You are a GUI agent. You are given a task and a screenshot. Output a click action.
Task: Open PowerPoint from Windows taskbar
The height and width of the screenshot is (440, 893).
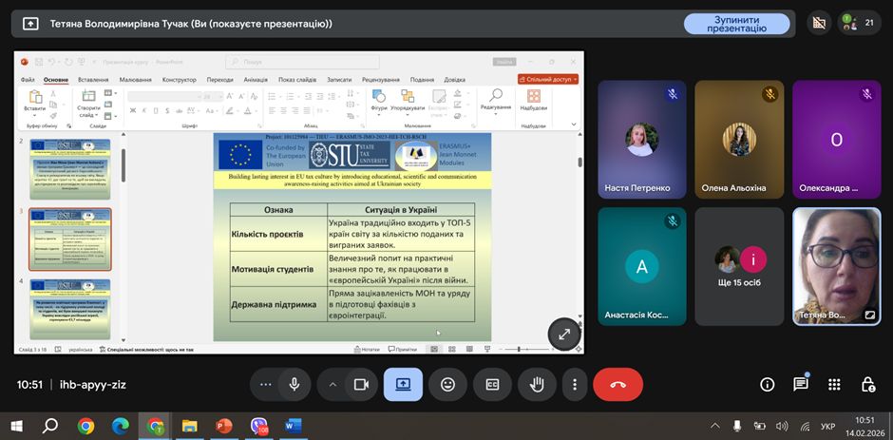tap(224, 426)
